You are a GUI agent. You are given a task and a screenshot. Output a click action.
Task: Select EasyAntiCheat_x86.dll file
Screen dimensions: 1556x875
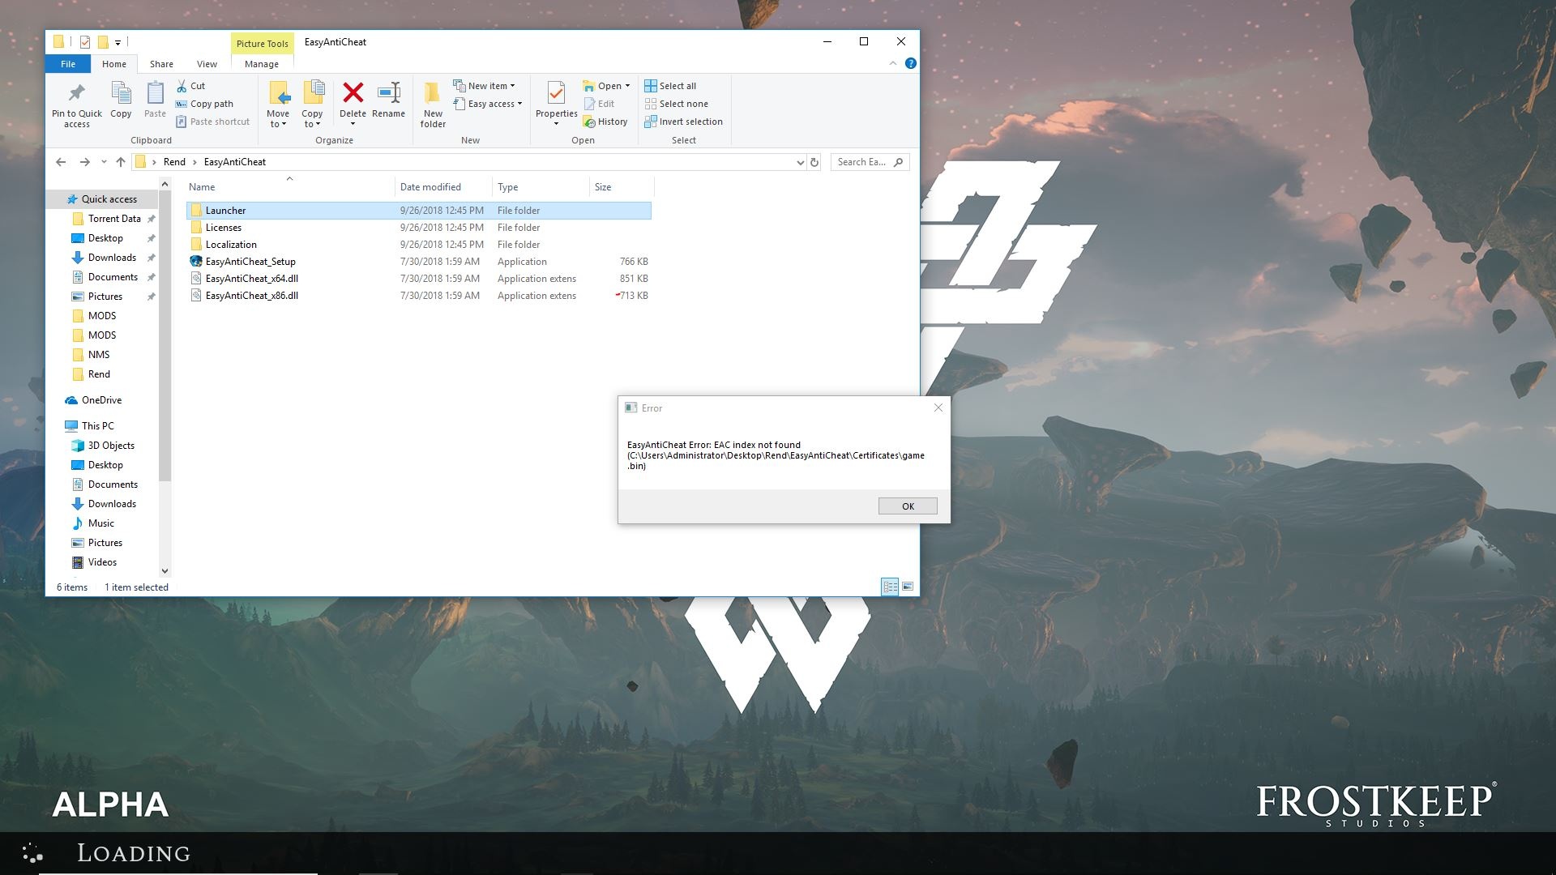pyautogui.click(x=418, y=296)
